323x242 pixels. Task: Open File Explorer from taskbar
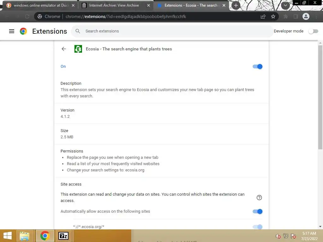click(x=25, y=236)
